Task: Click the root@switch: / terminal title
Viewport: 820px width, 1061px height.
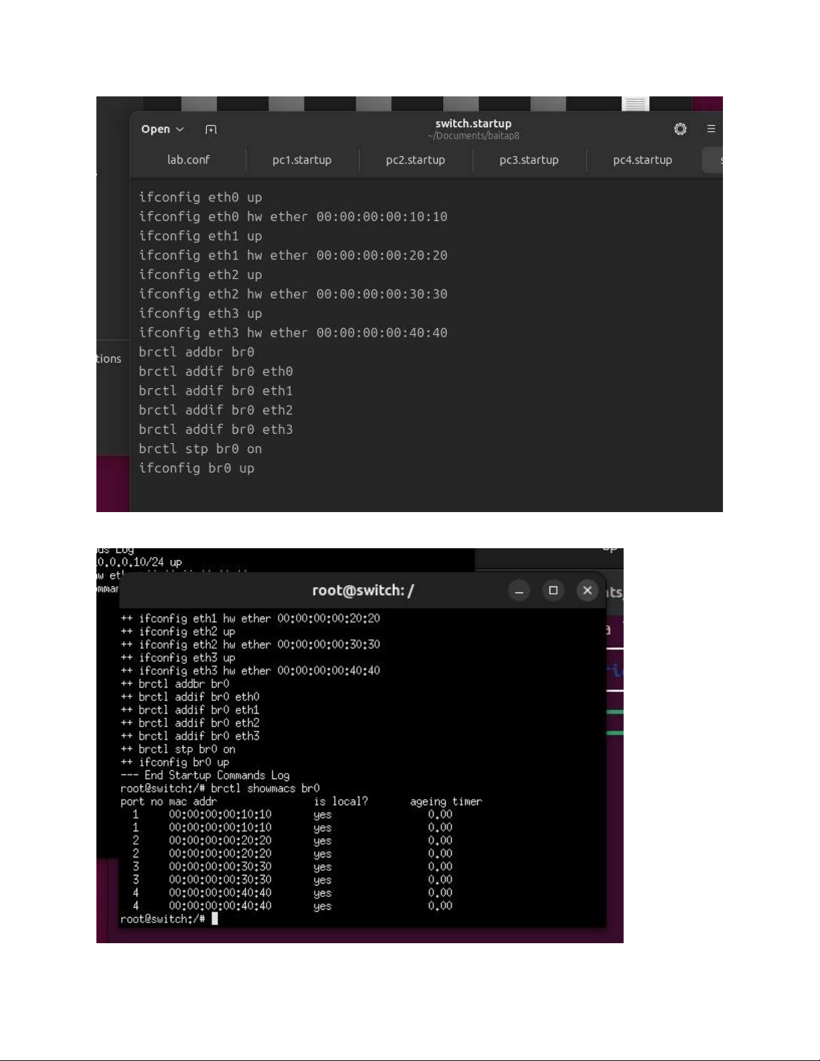Action: coord(363,590)
